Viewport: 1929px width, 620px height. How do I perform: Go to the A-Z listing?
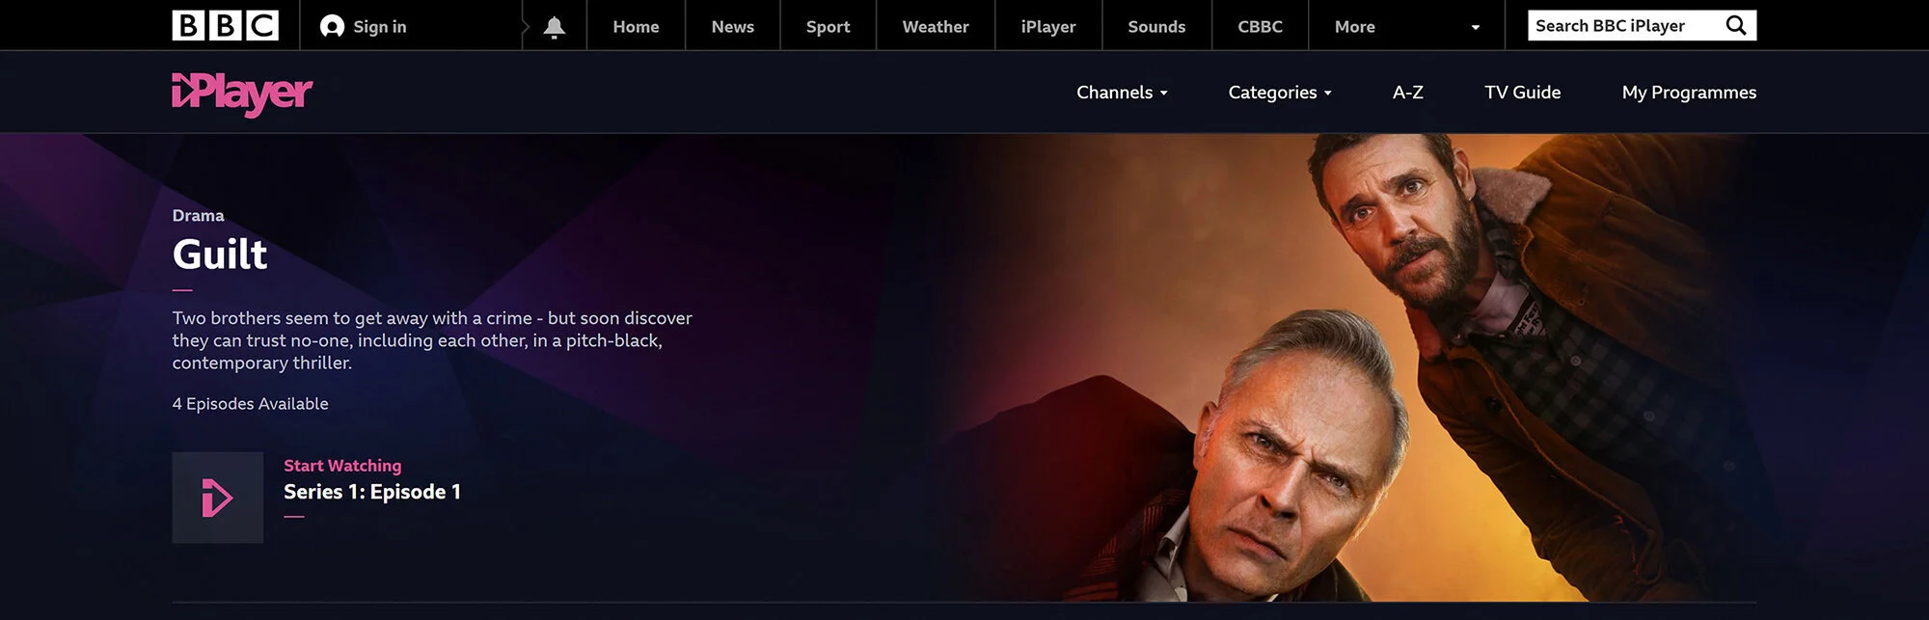click(x=1408, y=93)
